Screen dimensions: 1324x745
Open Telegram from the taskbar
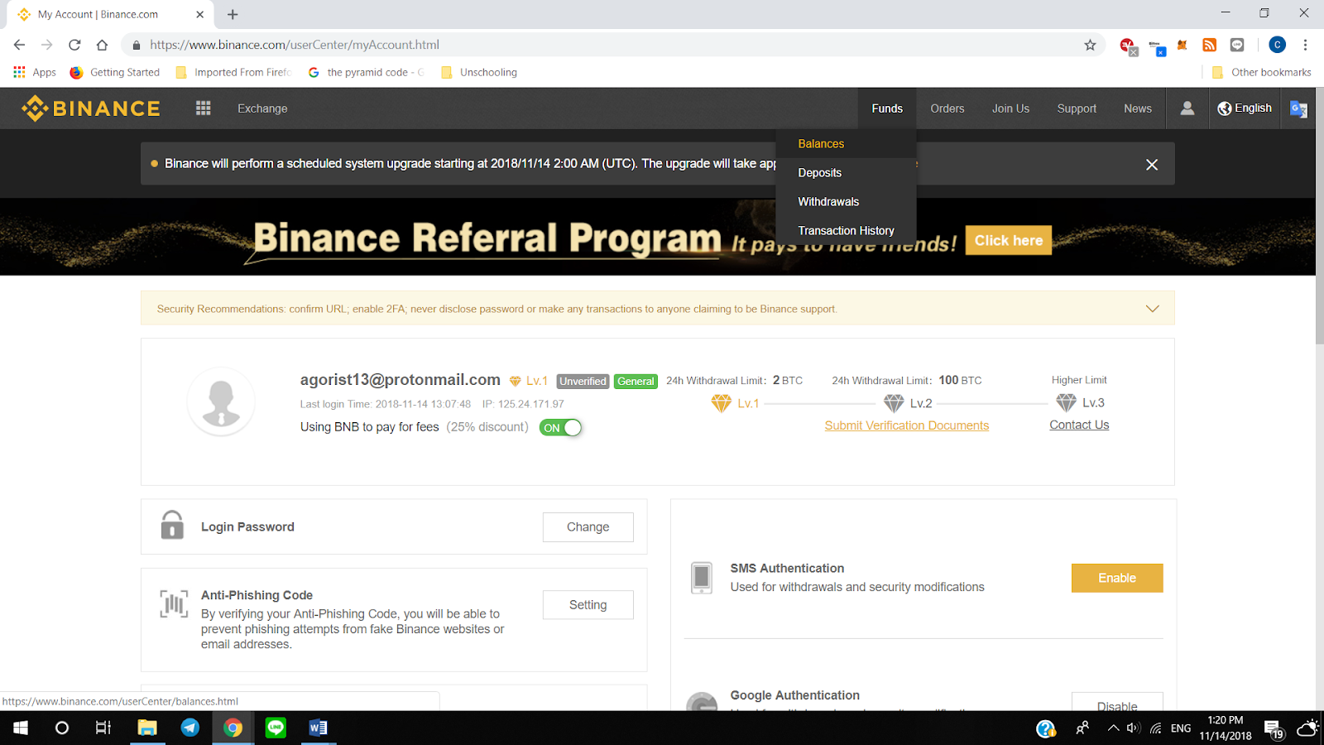point(190,728)
